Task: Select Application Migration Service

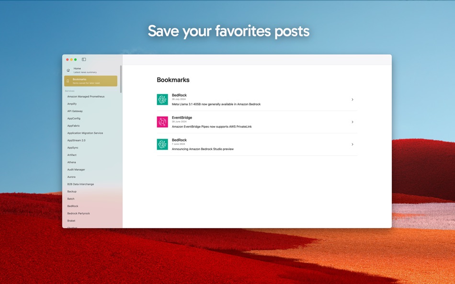Action: [85, 133]
